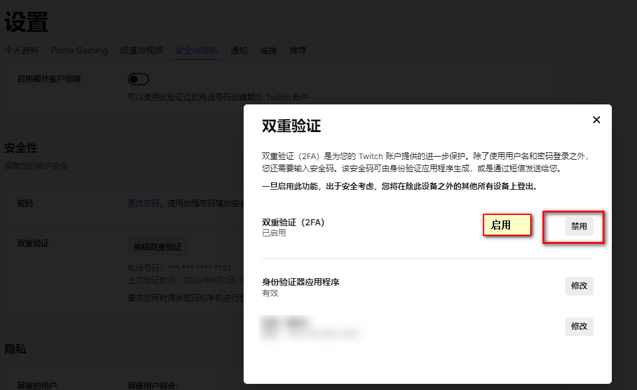Click the 禁用 button for 2FA
The width and height of the screenshot is (637, 390).
(x=579, y=227)
